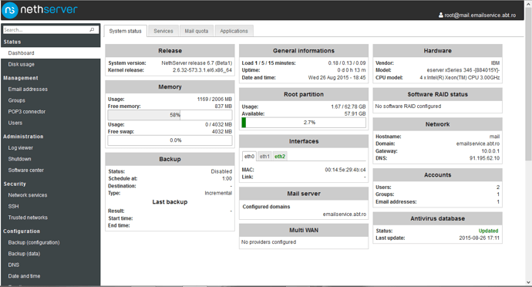Viewport: 532px width, 287px height.
Task: Click the Security section heading
Action: [x=15, y=184]
